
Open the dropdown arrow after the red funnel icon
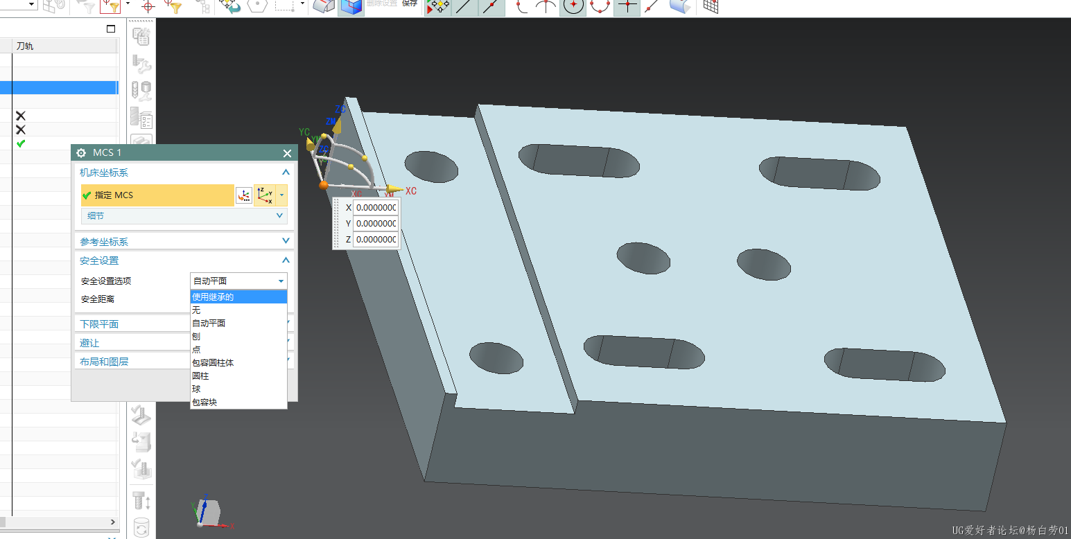[127, 4]
